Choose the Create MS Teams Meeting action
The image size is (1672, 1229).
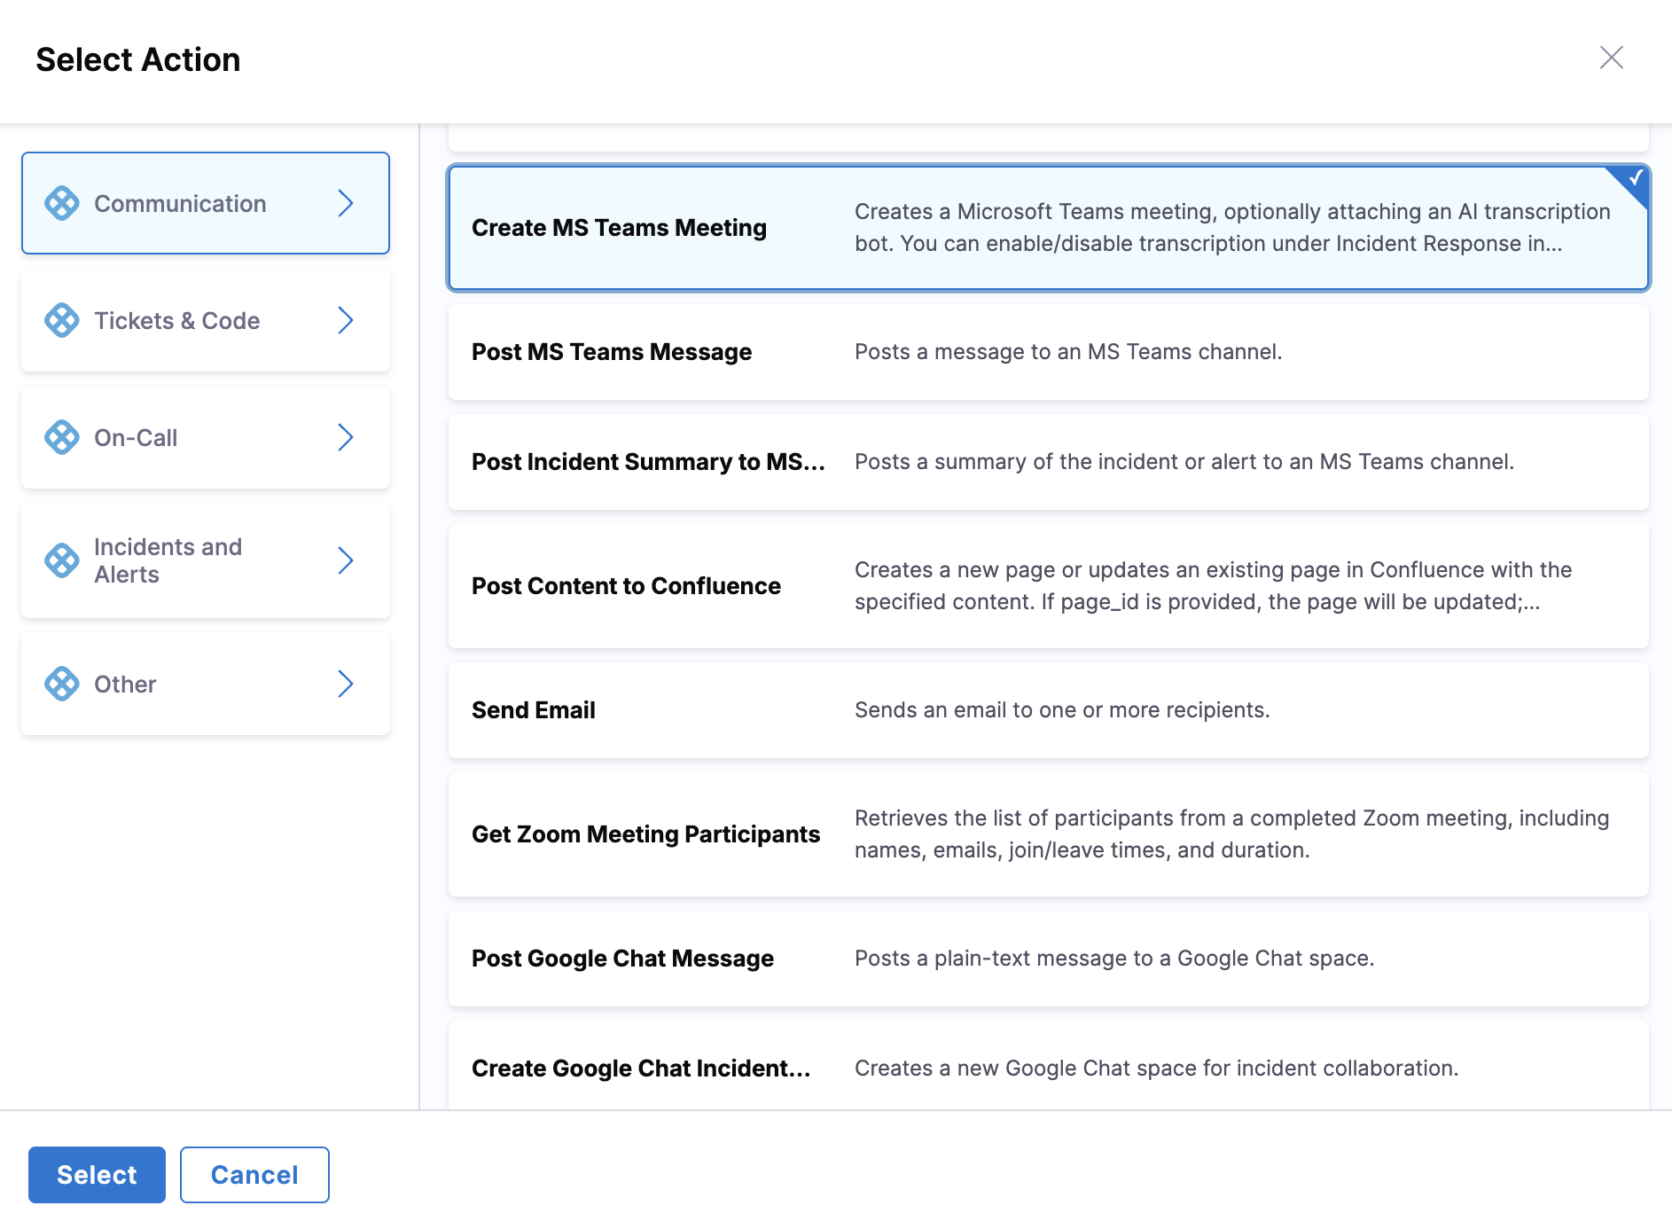point(1048,228)
